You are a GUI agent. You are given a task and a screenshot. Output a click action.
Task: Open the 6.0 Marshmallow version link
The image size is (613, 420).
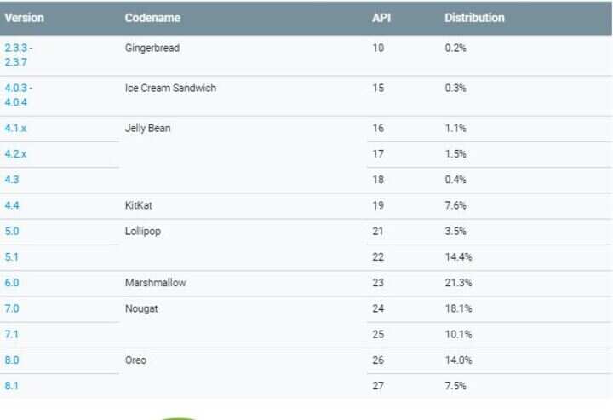[12, 283]
